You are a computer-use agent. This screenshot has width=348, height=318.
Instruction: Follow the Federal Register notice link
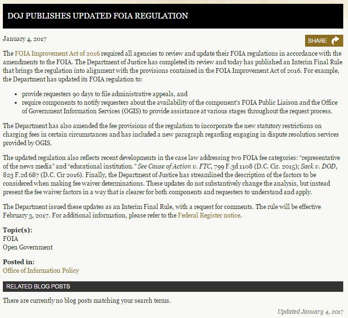tap(209, 215)
